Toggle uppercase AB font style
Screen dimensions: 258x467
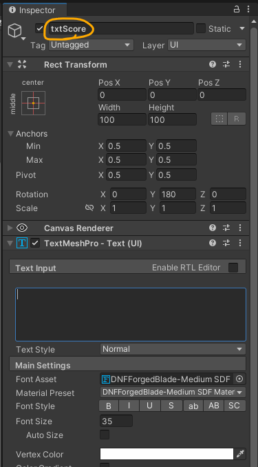tap(214, 406)
